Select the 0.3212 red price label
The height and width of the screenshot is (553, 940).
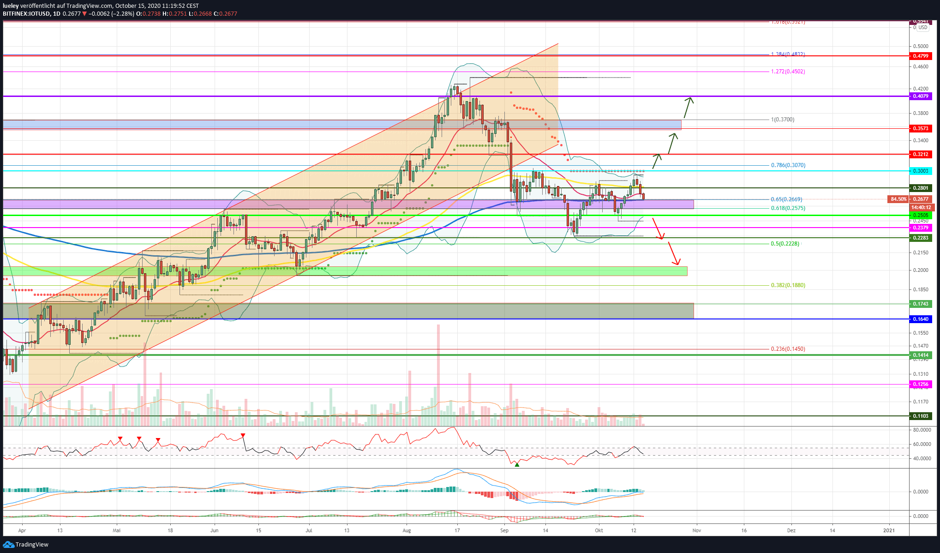920,154
